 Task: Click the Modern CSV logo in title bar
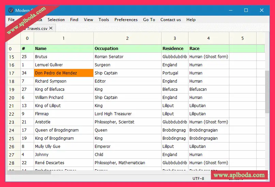[x=10, y=10]
